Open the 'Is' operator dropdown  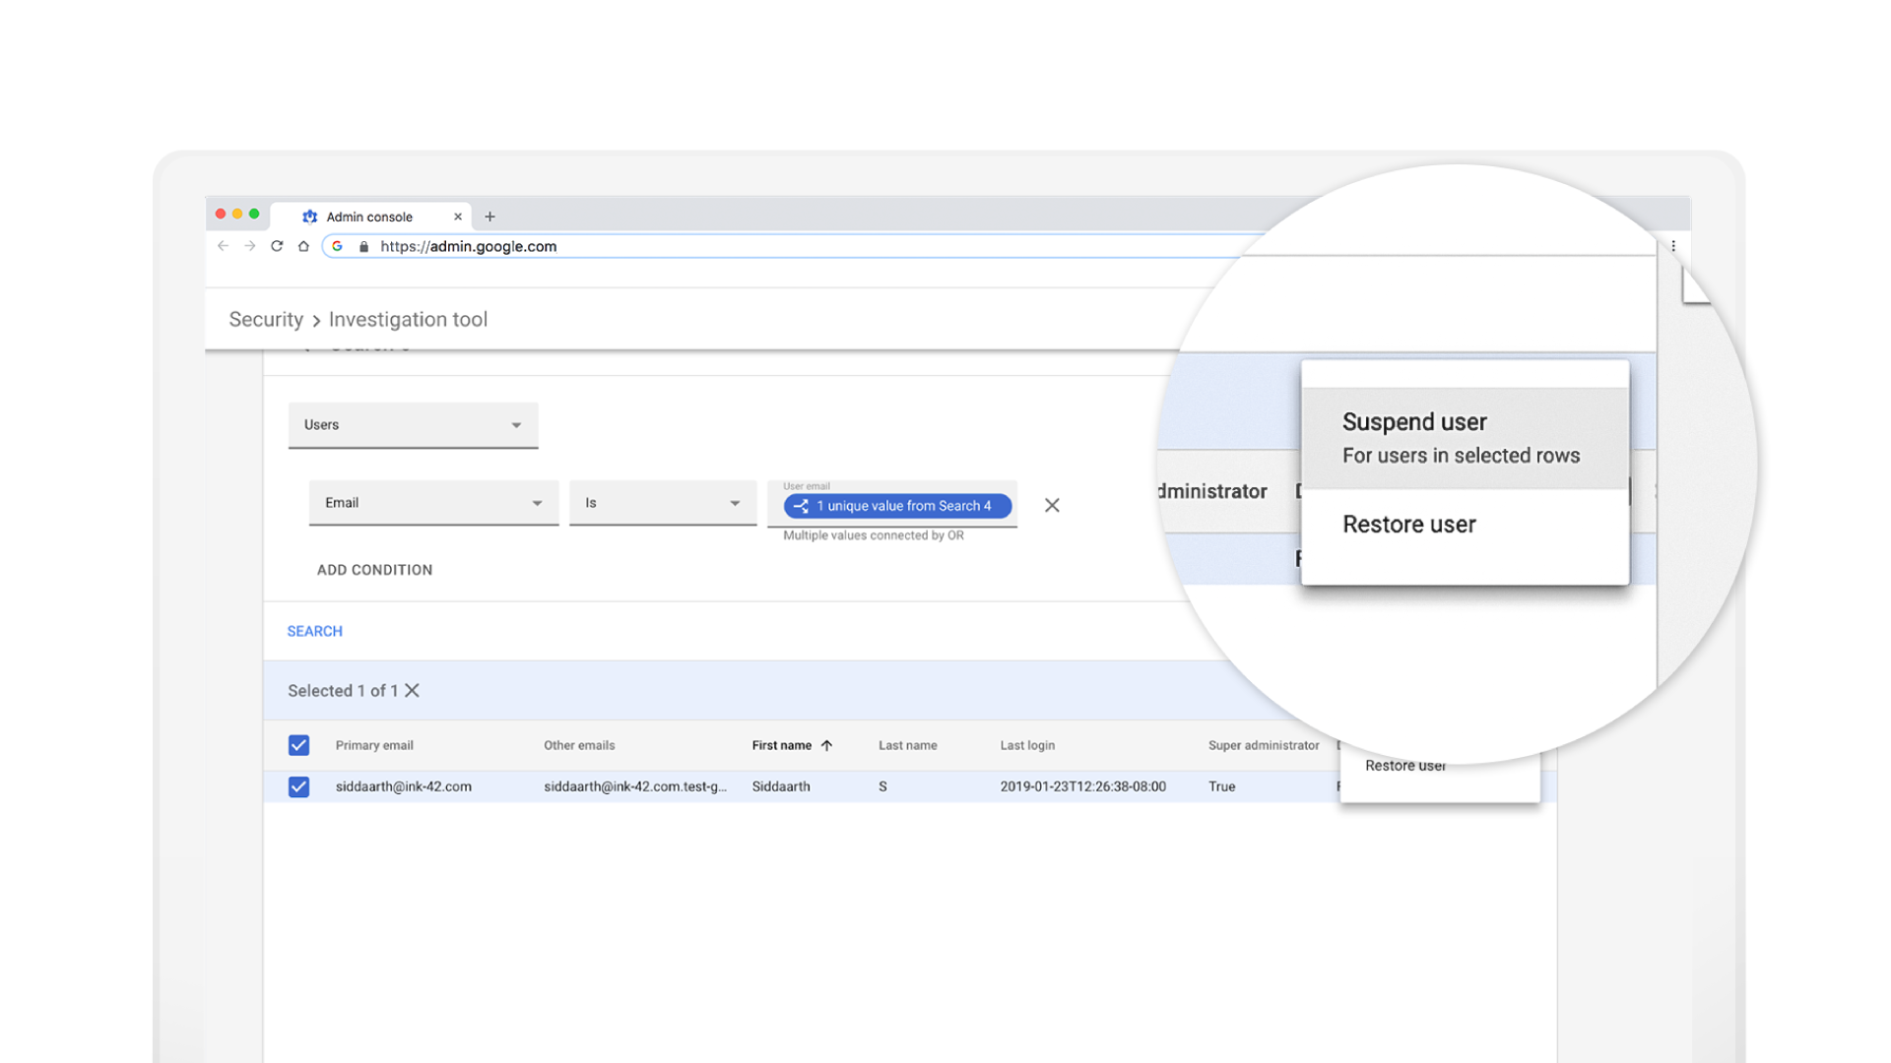[663, 503]
